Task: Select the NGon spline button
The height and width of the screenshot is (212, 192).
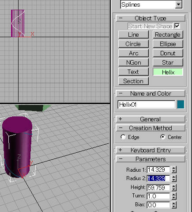Action: pyautogui.click(x=133, y=62)
